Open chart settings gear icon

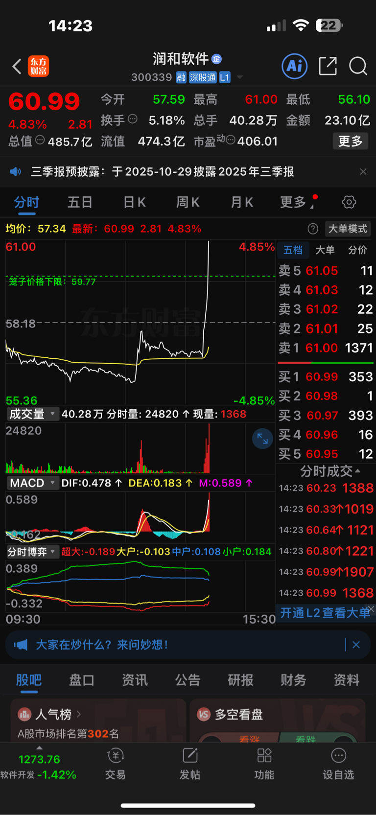[x=349, y=202]
